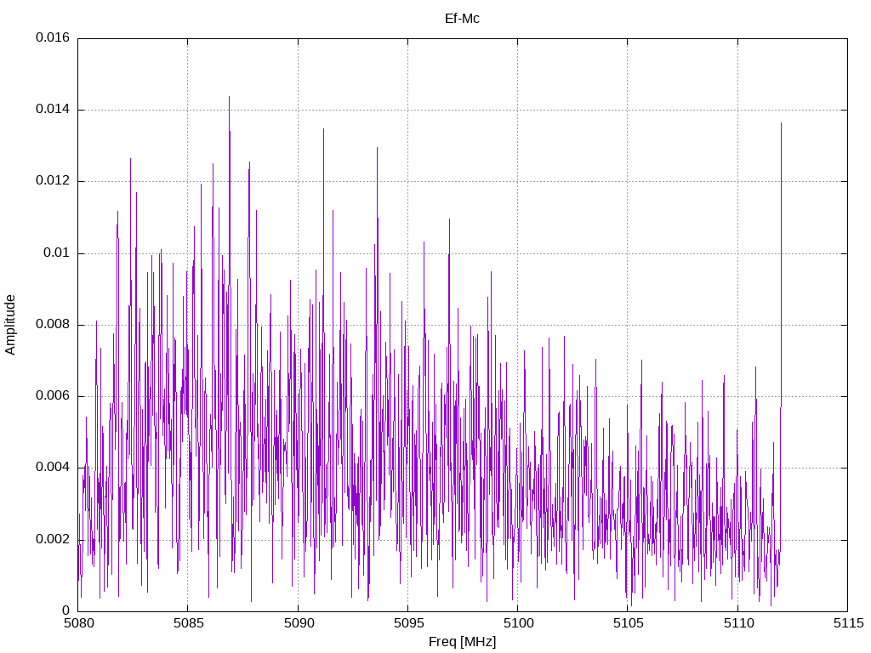Click x-axis tick label 5095
The width and height of the screenshot is (871, 653).
pos(408,623)
